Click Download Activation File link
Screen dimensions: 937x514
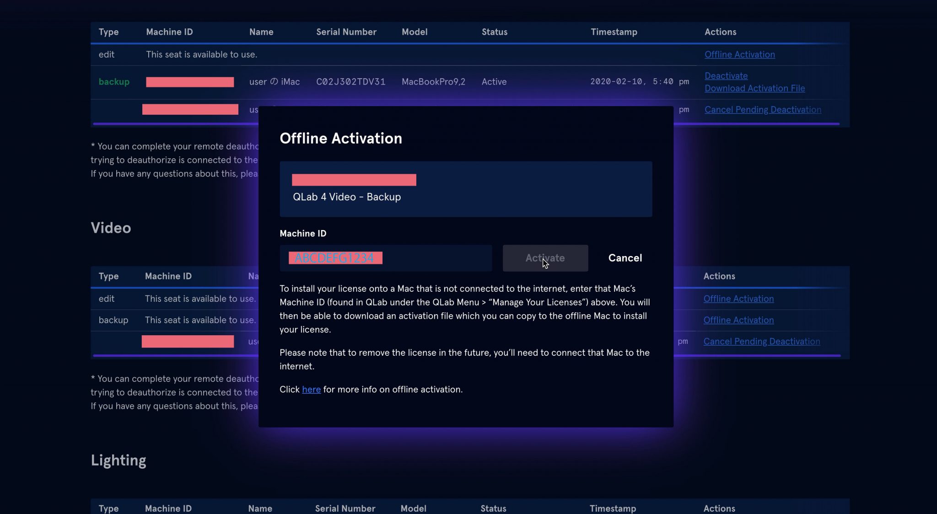point(754,88)
